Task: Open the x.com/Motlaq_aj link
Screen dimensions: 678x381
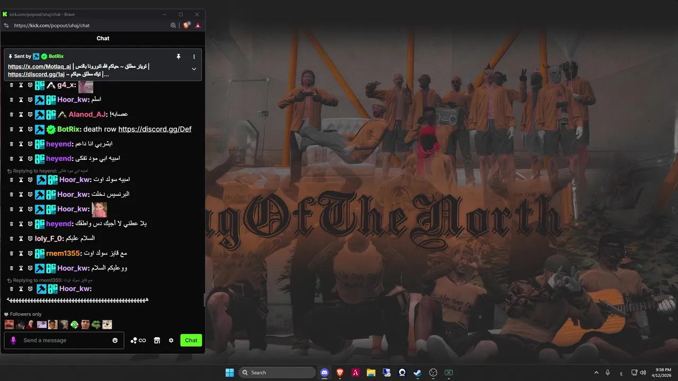Action: (39, 67)
